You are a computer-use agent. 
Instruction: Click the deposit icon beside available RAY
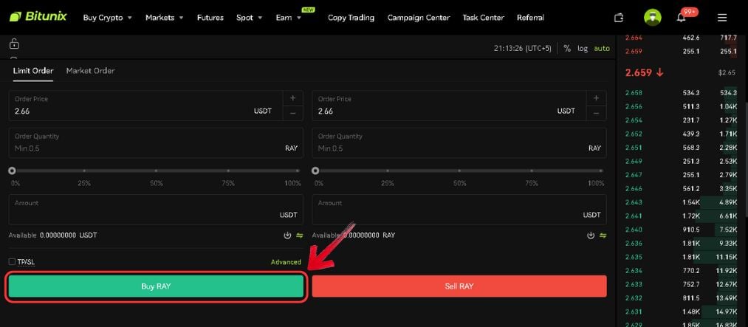[x=591, y=235]
